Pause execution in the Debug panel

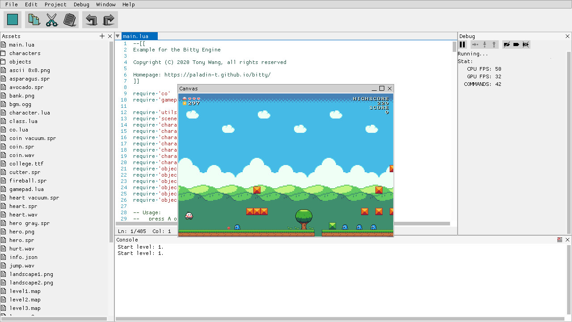(463, 44)
